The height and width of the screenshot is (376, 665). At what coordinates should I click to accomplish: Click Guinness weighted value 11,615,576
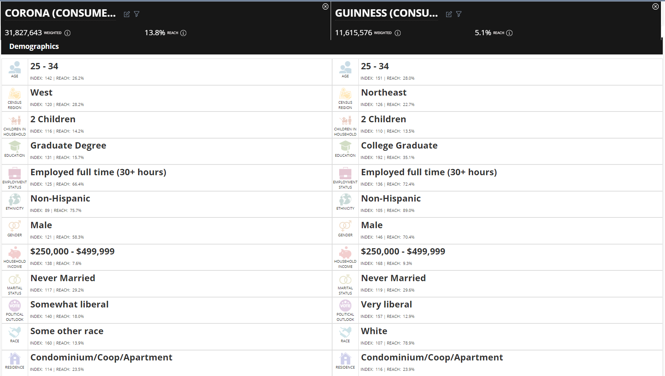354,33
